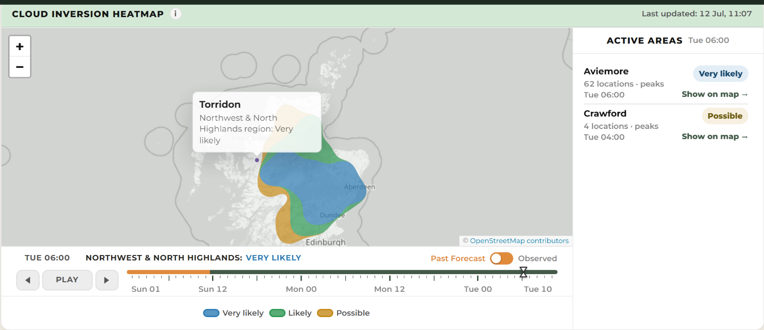Click Edinburgh label on the map
This screenshot has height=330, width=764.
[x=326, y=242]
